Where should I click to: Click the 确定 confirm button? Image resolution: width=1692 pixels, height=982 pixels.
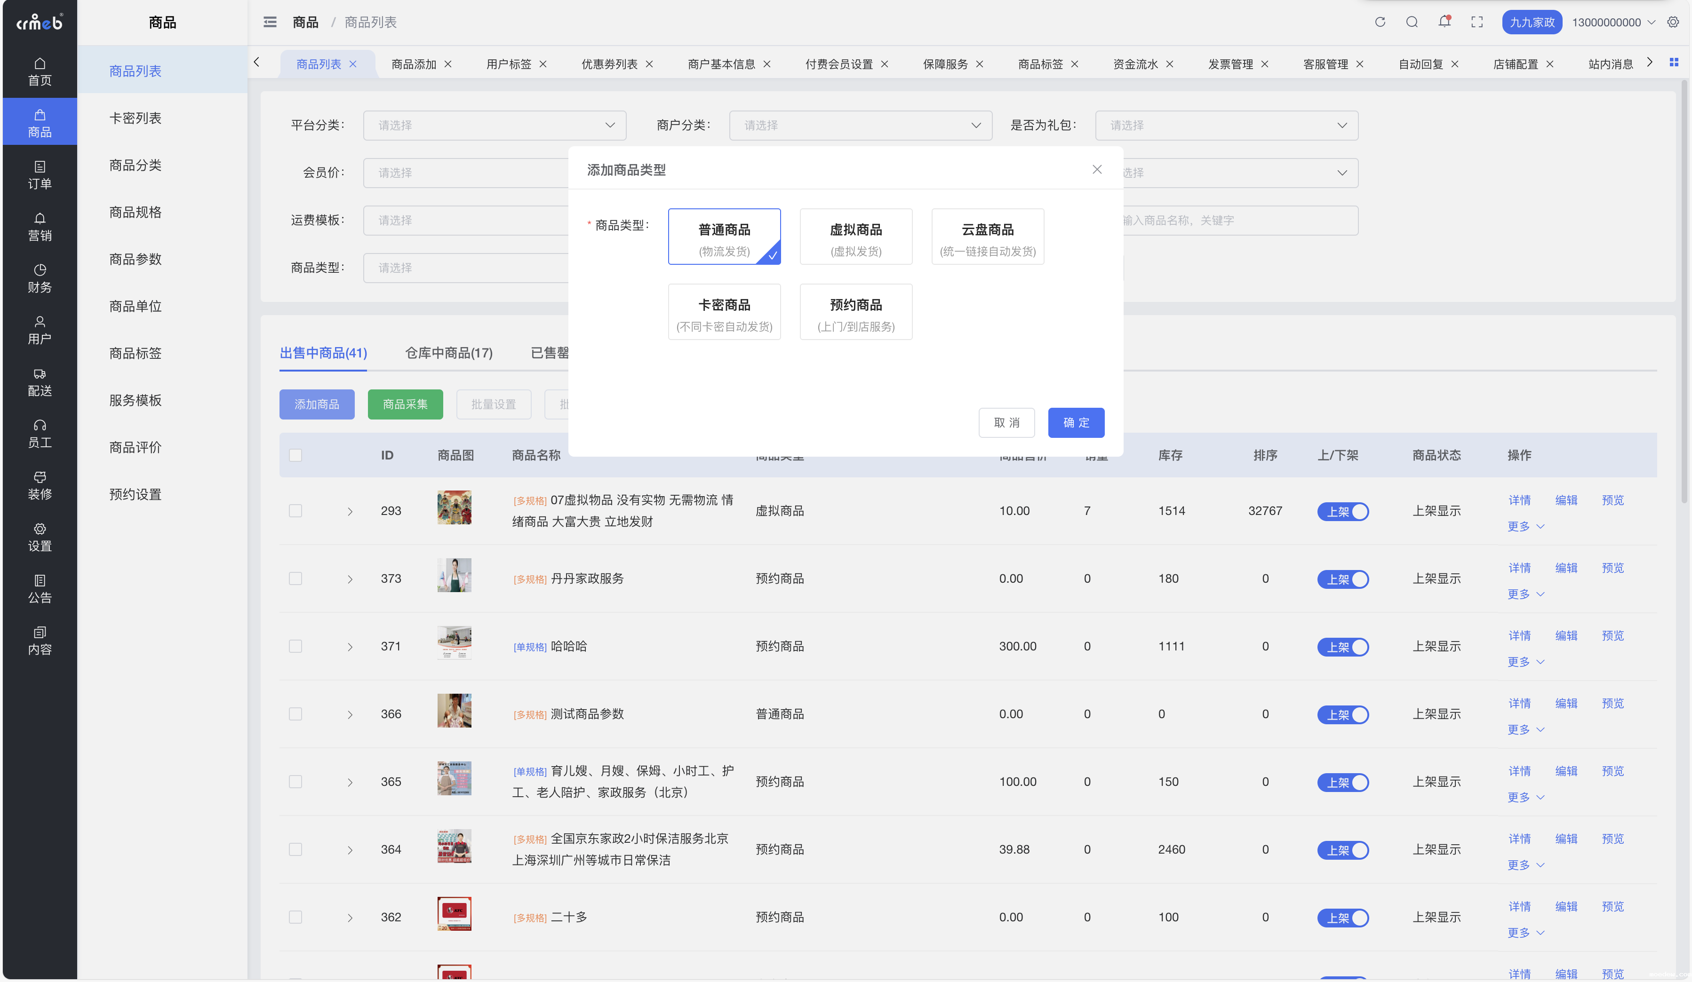pyautogui.click(x=1076, y=423)
